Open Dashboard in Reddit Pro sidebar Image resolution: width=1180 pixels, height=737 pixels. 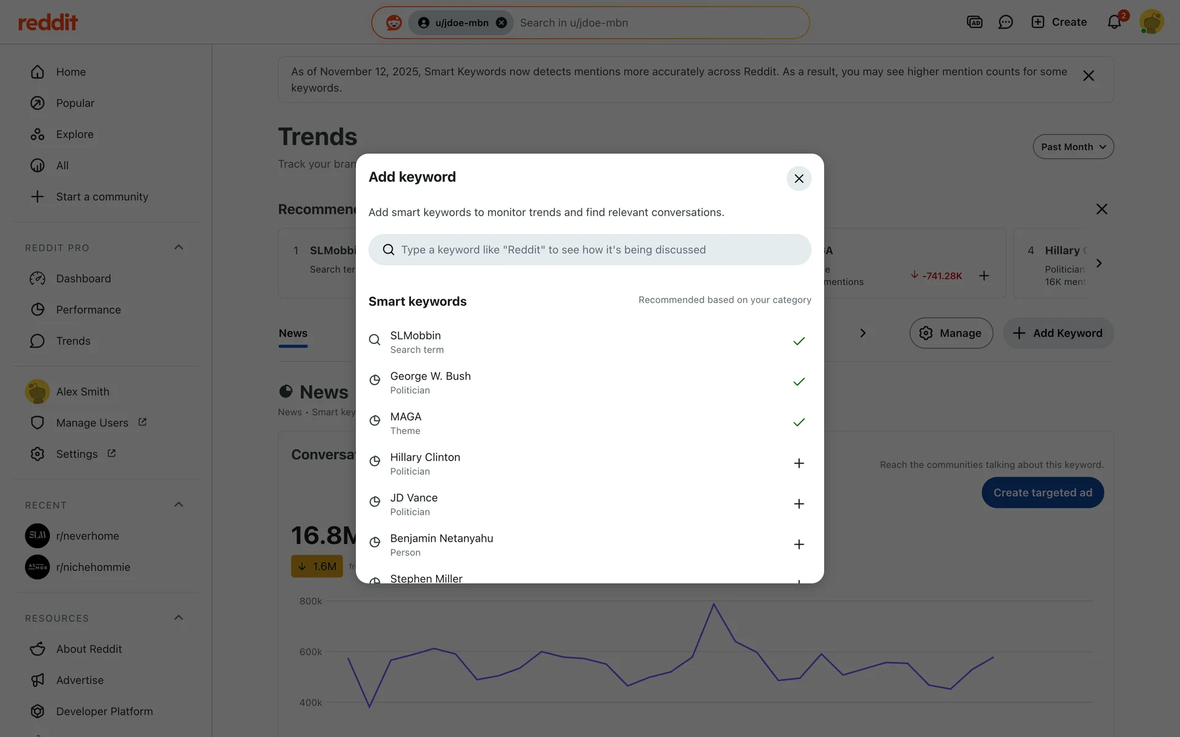point(83,279)
